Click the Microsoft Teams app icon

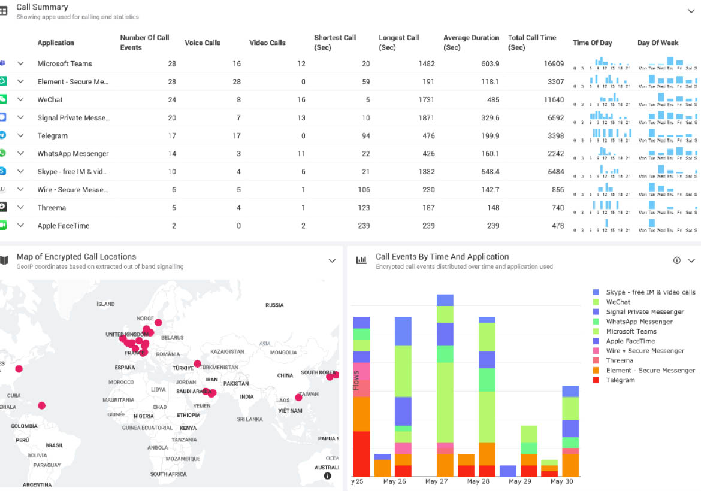coord(2,63)
